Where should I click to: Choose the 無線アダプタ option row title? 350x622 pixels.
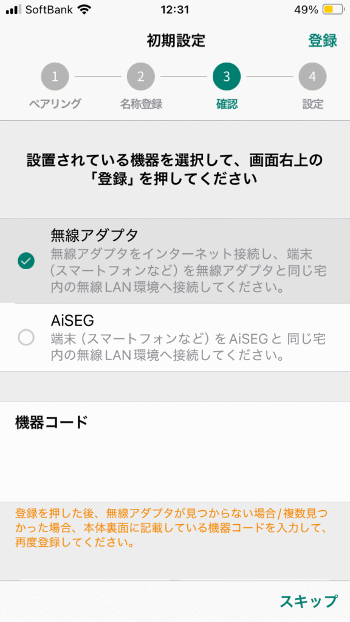click(x=94, y=236)
